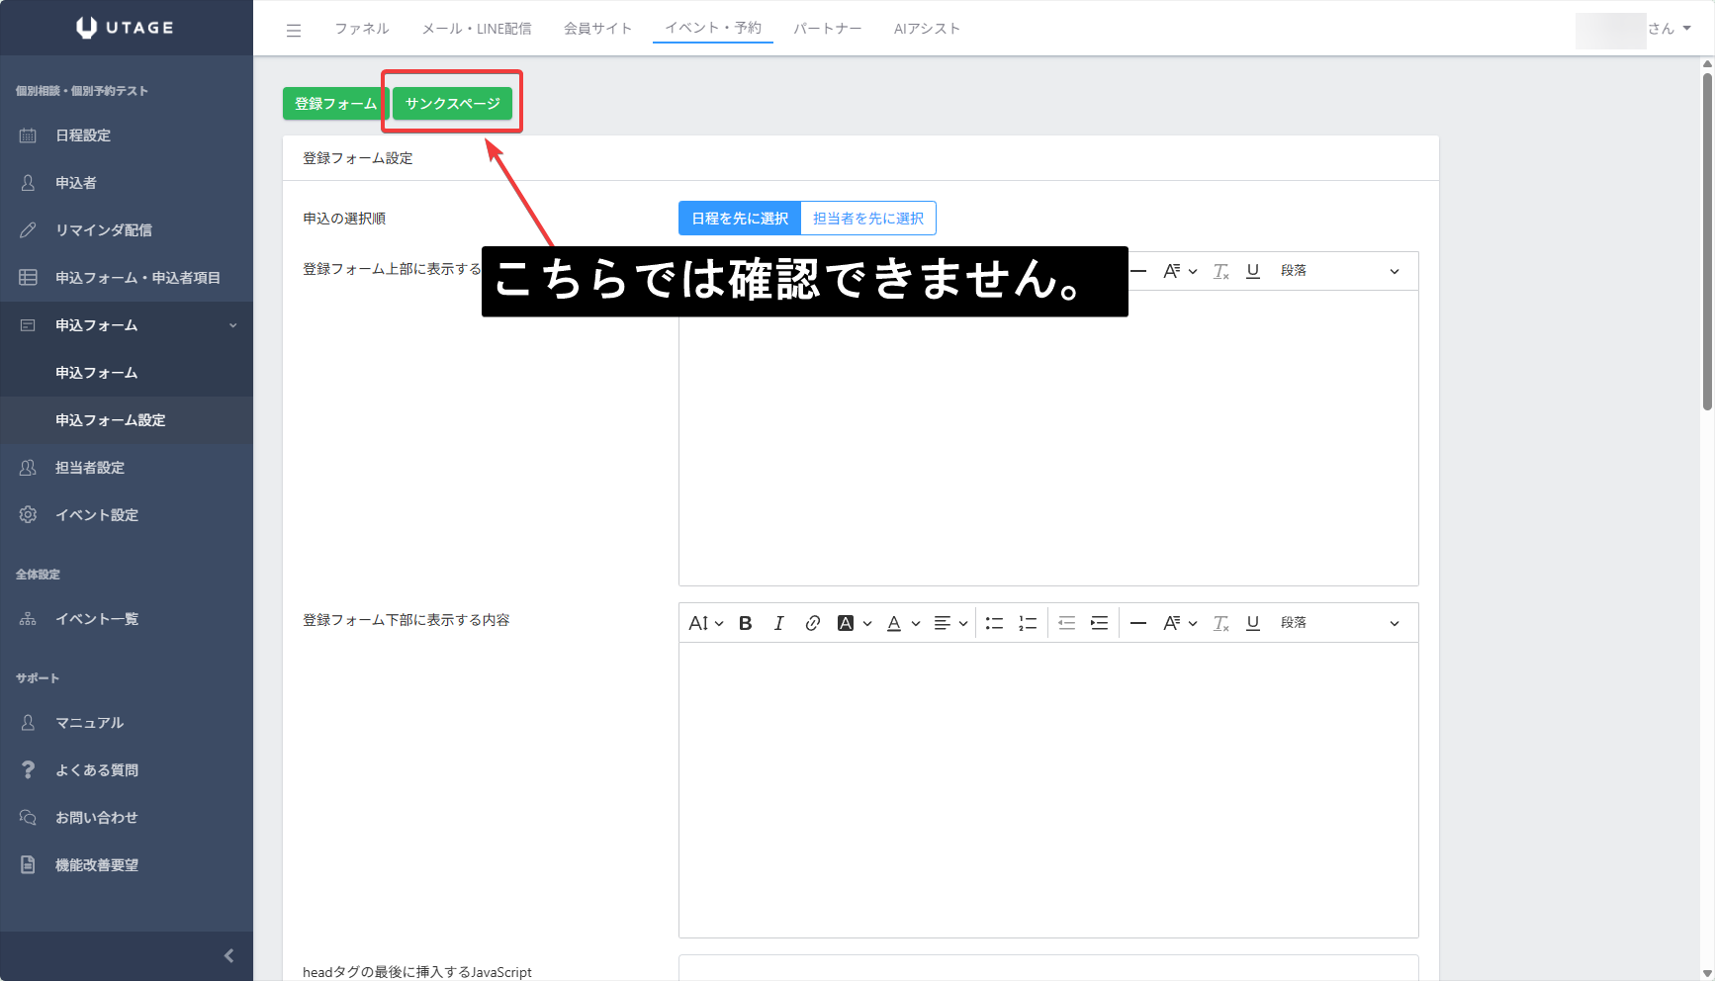The width and height of the screenshot is (1715, 981).
Task: Open font family dropdown in upper editor
Action: (1180, 271)
